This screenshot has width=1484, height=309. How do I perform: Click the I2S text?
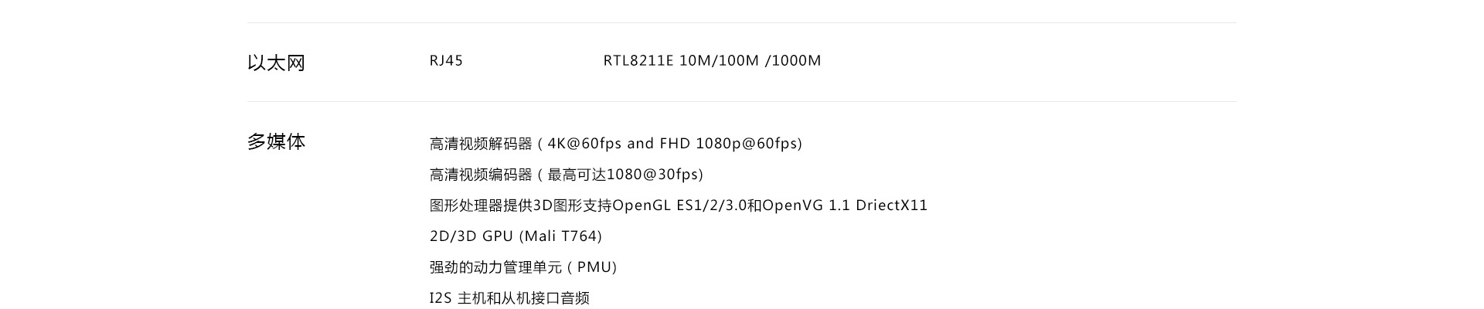[440, 298]
